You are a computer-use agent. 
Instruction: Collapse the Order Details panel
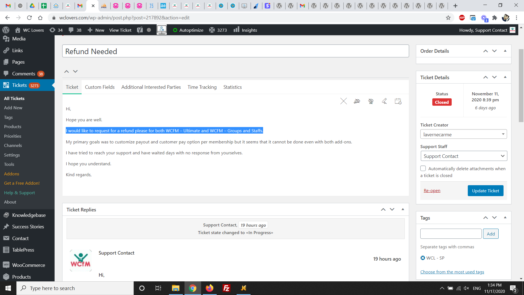pyautogui.click(x=505, y=51)
